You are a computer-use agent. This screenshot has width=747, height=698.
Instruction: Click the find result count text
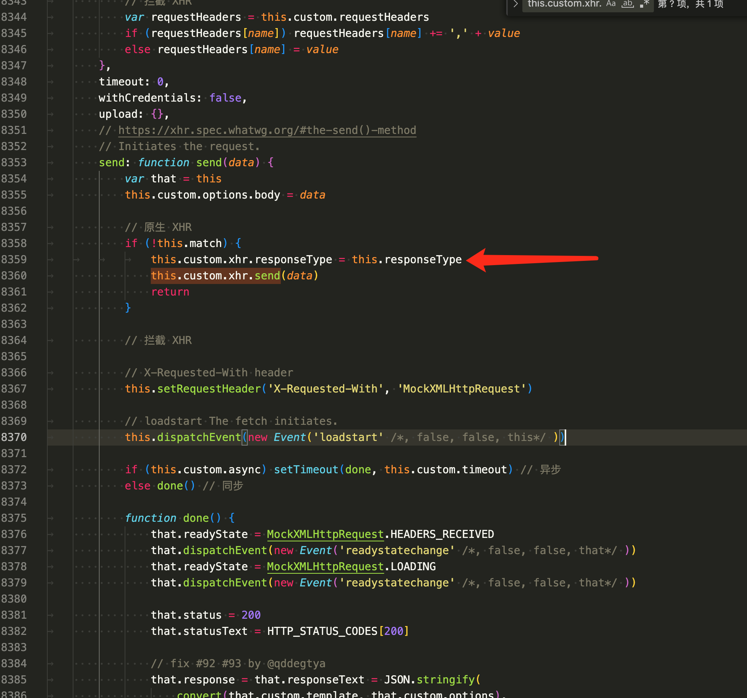(x=690, y=4)
